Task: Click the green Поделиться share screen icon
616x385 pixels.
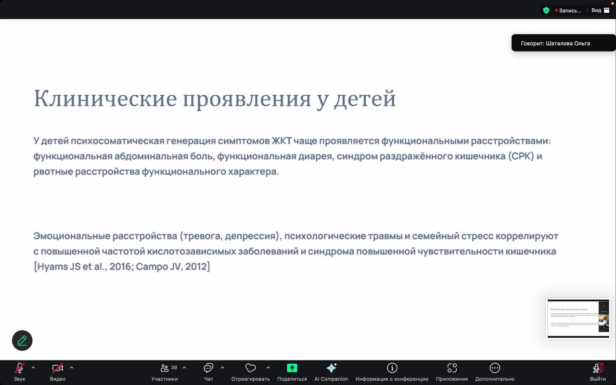Action: tap(292, 368)
